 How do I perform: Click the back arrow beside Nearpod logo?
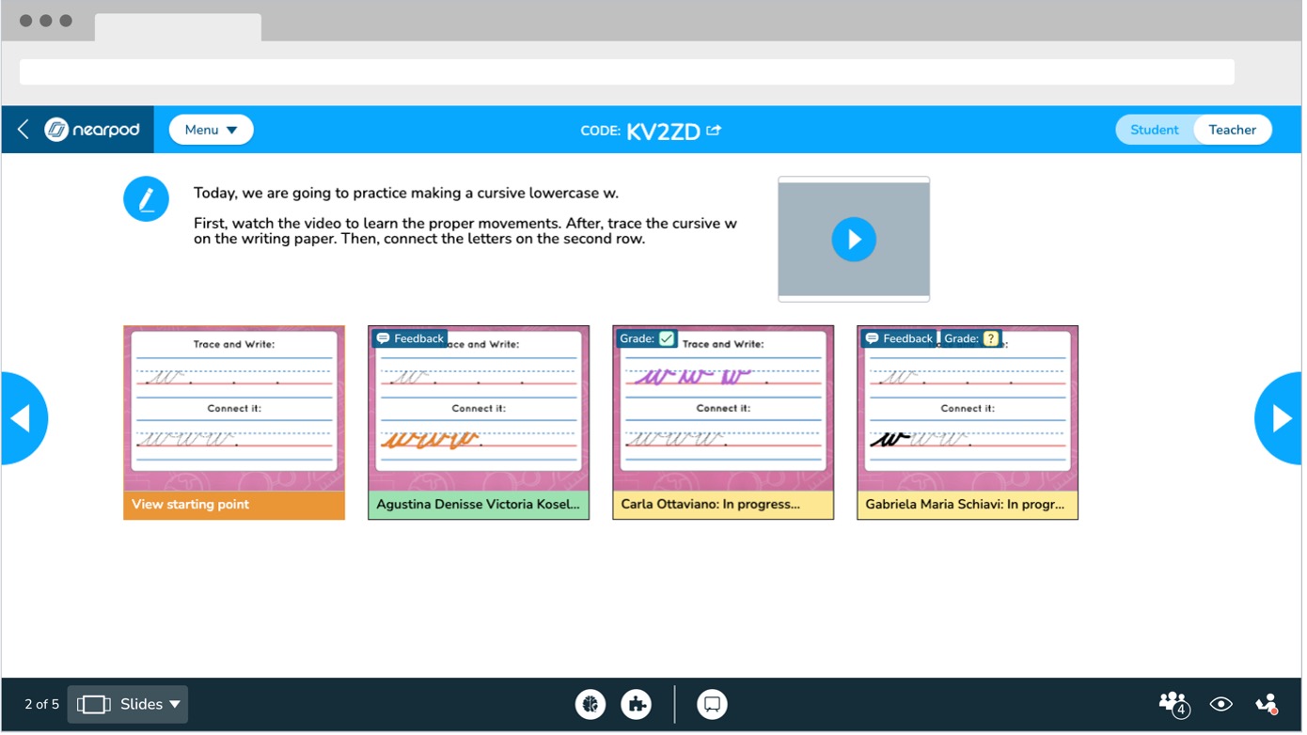click(24, 130)
